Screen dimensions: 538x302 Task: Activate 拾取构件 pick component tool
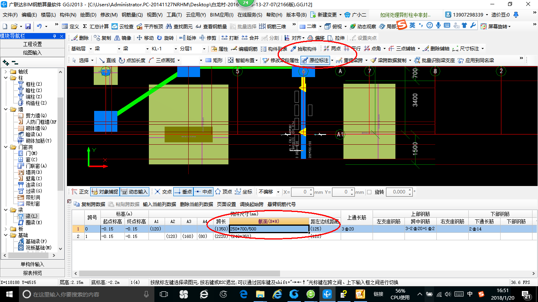[304, 49]
